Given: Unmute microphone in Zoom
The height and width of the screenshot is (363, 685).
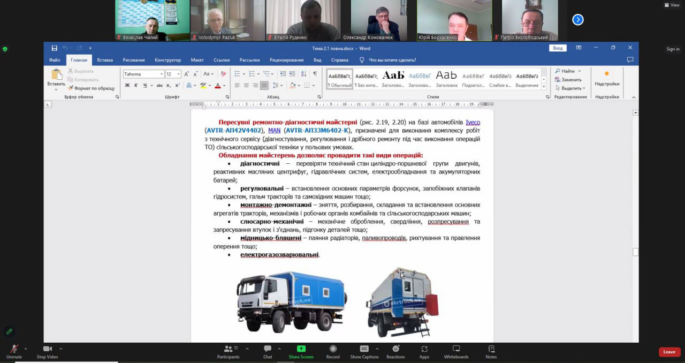Looking at the screenshot, I should (14, 352).
